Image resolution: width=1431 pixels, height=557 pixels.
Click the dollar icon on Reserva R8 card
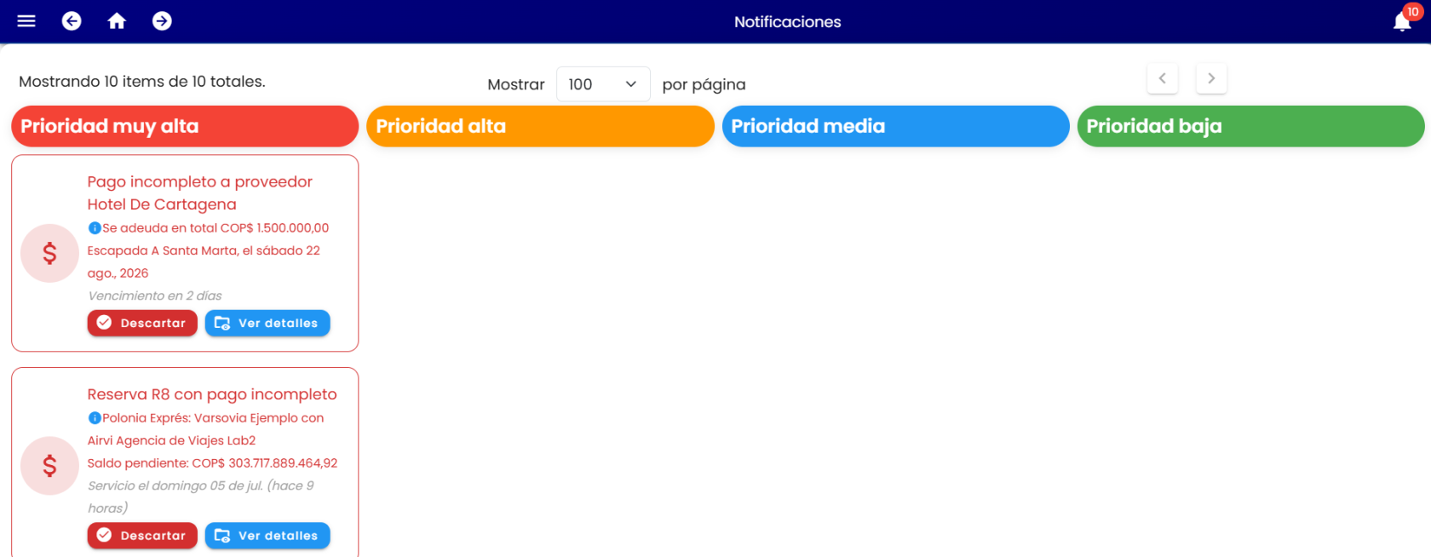click(x=49, y=466)
